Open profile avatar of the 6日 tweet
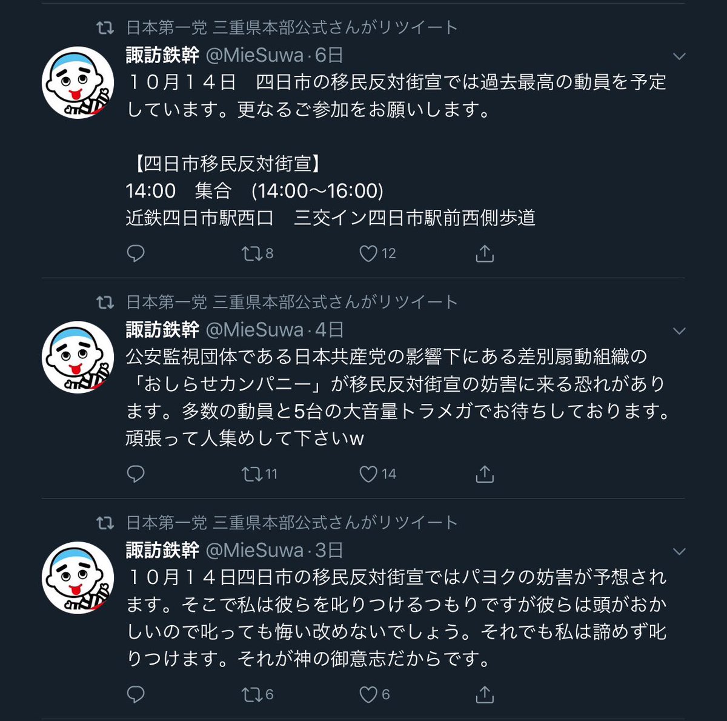Viewport: 727px width, 721px height. click(x=78, y=82)
